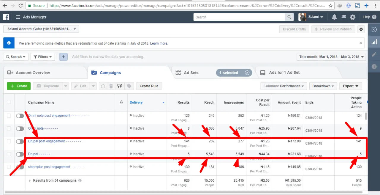The image size is (380, 195).
Task: Click the green Create button
Action: (x=19, y=86)
